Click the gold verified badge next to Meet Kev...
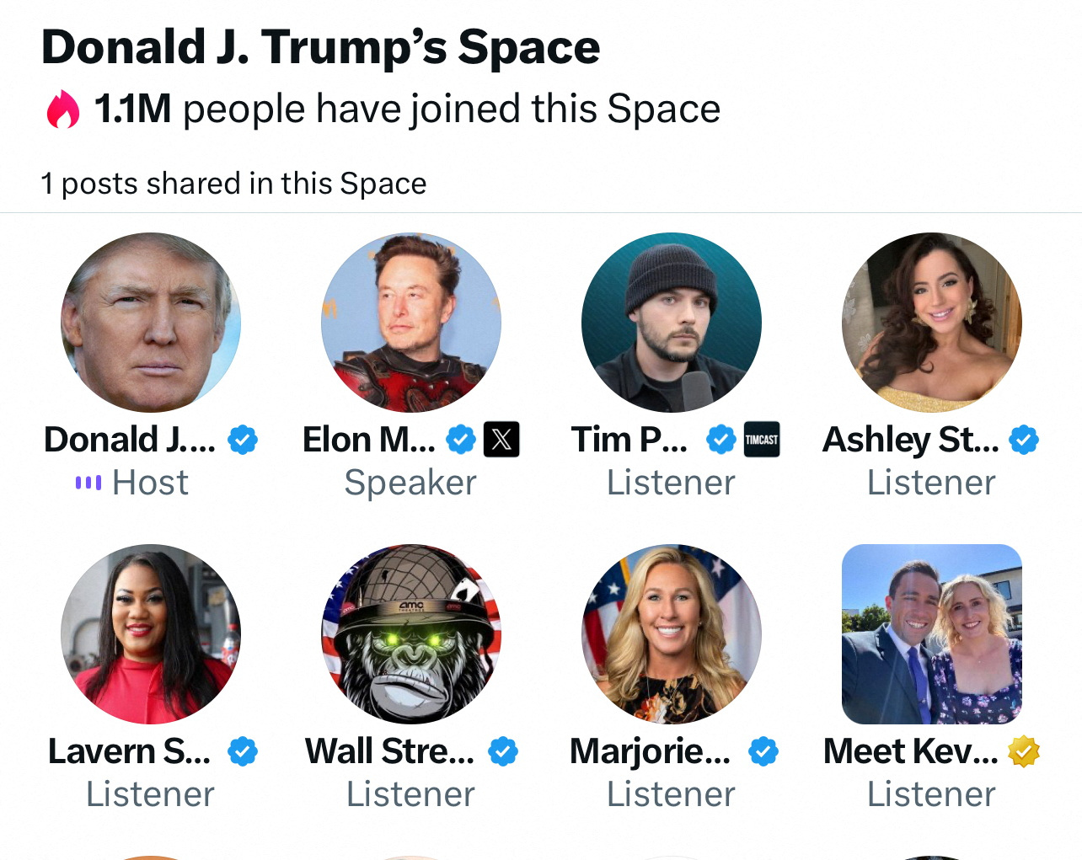 tap(1024, 751)
